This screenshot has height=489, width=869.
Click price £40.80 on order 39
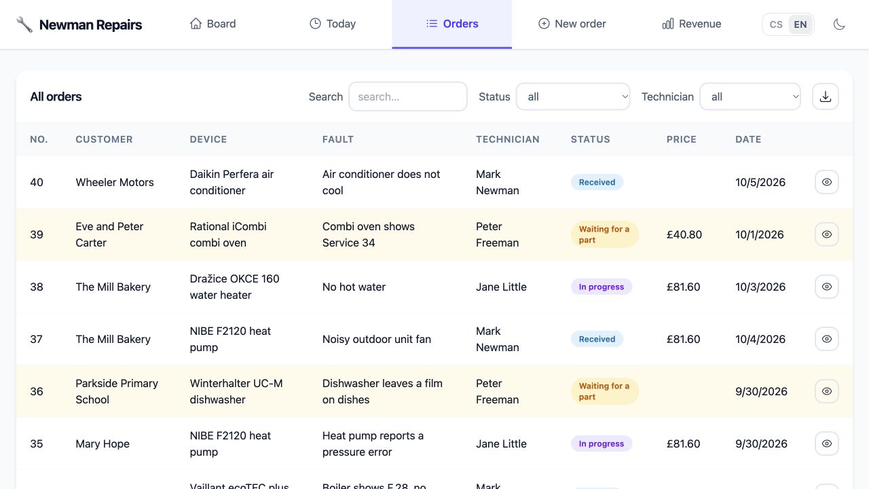tap(684, 234)
